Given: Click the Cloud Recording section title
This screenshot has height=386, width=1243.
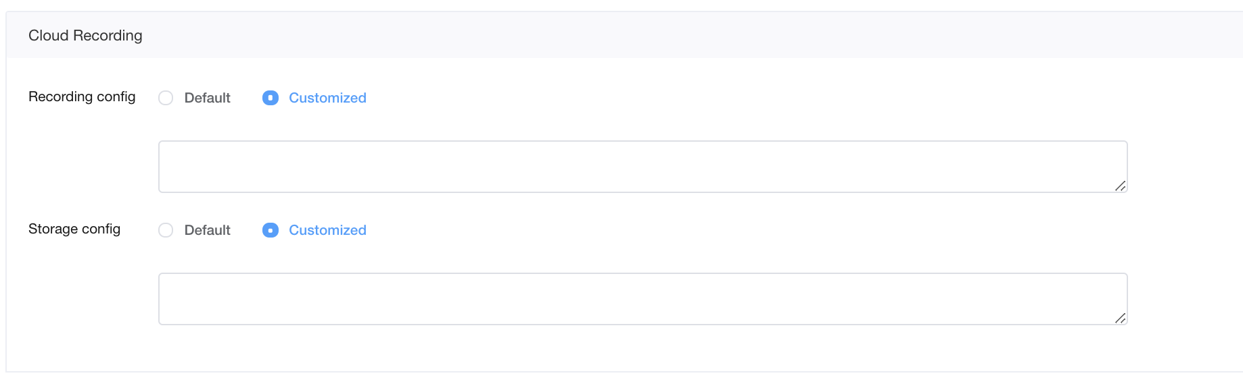Looking at the screenshot, I should pyautogui.click(x=85, y=36).
